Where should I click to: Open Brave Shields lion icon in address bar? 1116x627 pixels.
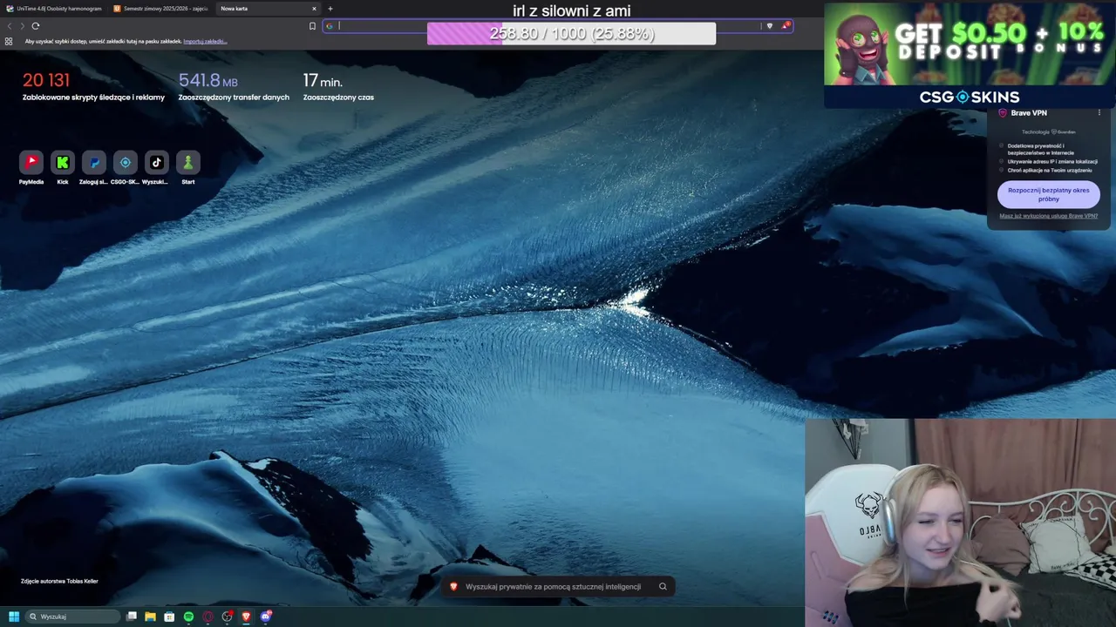click(769, 26)
